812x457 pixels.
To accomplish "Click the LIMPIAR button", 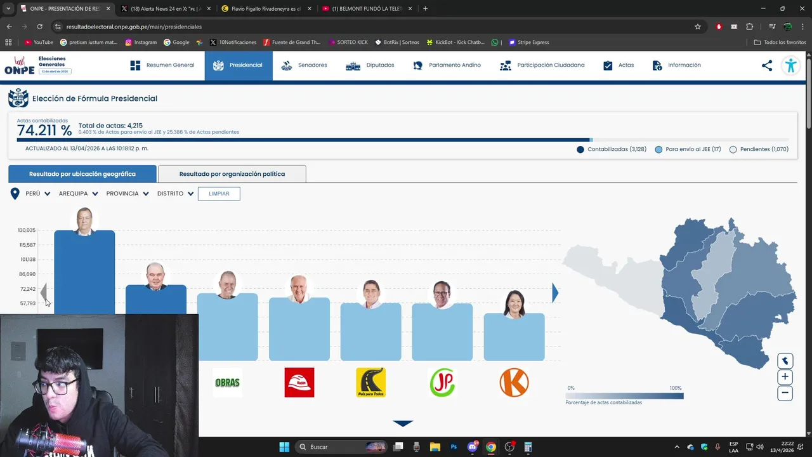I will (x=219, y=194).
